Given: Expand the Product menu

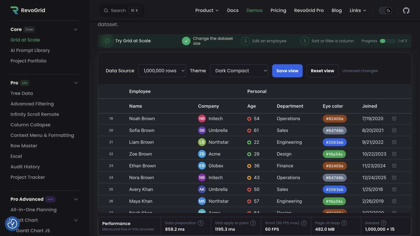Looking at the screenshot, I should 207,10.
